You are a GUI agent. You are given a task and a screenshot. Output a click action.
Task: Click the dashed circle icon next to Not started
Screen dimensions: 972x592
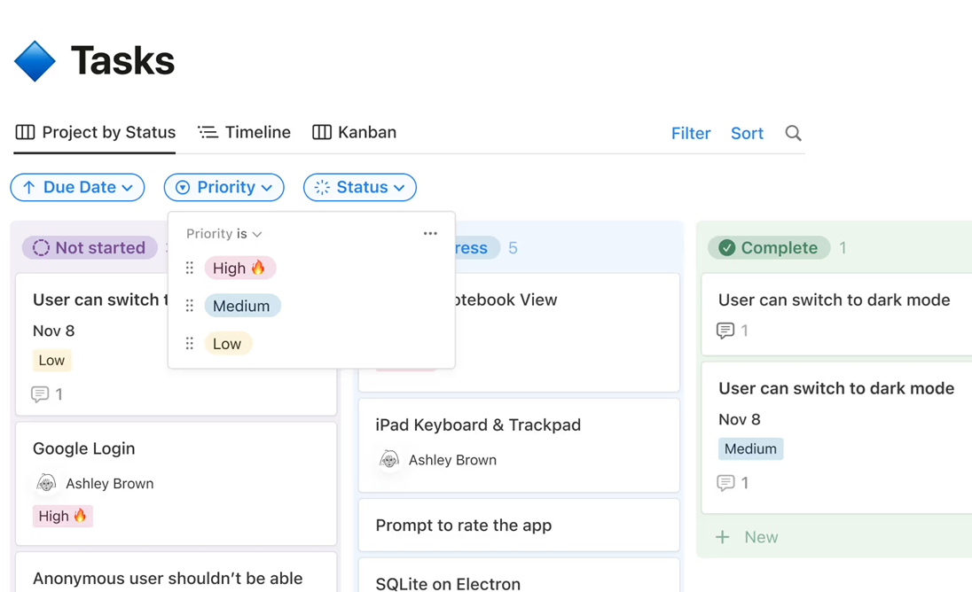[x=41, y=248]
